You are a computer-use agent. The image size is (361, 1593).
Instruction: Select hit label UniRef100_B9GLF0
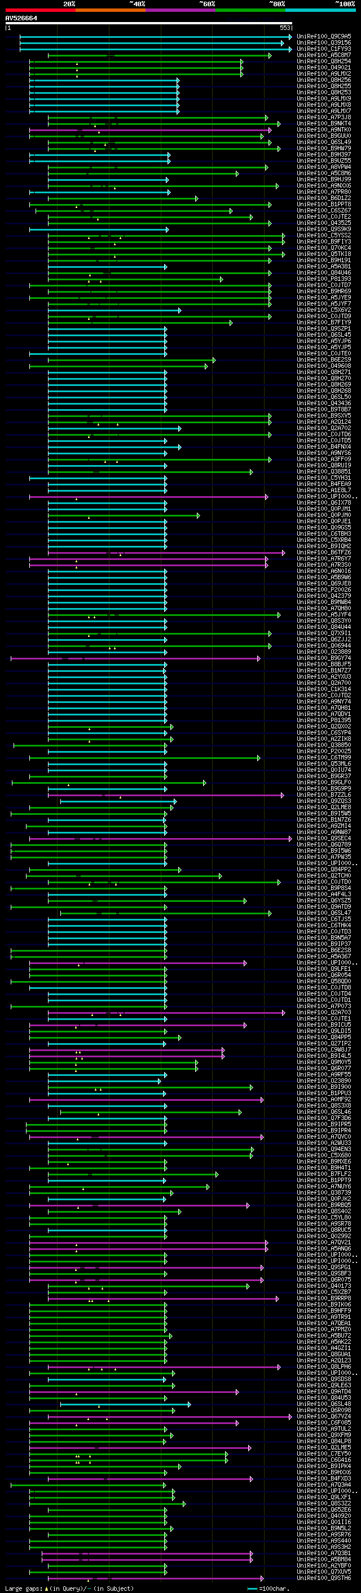(x=324, y=782)
